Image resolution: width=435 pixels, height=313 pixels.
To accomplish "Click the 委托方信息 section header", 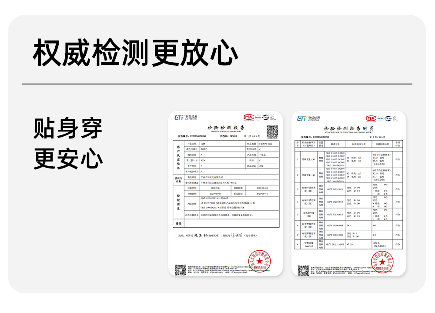I will coord(178,180).
